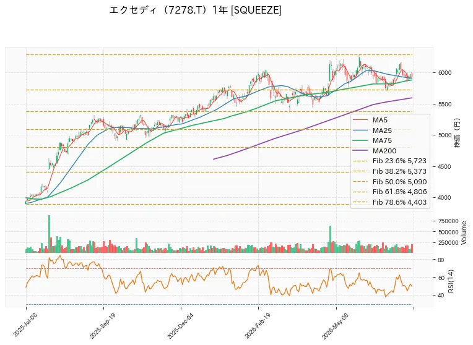Select the Fib 38.2% 5,373 legend item

click(x=390, y=171)
